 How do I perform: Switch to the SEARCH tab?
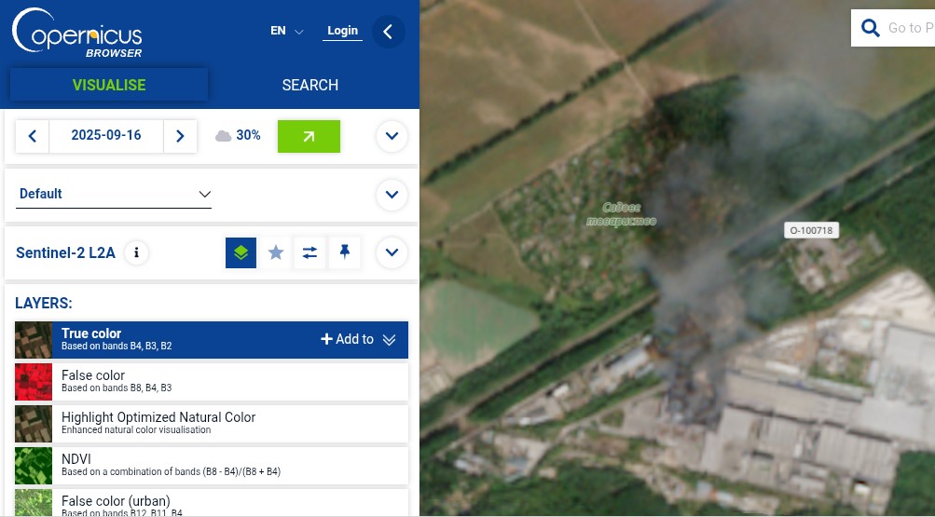[x=310, y=85]
